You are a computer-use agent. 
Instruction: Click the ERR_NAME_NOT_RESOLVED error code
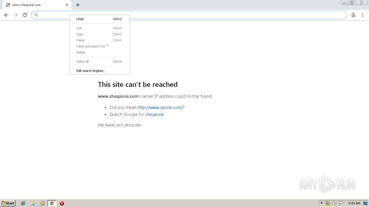pyautogui.click(x=119, y=125)
